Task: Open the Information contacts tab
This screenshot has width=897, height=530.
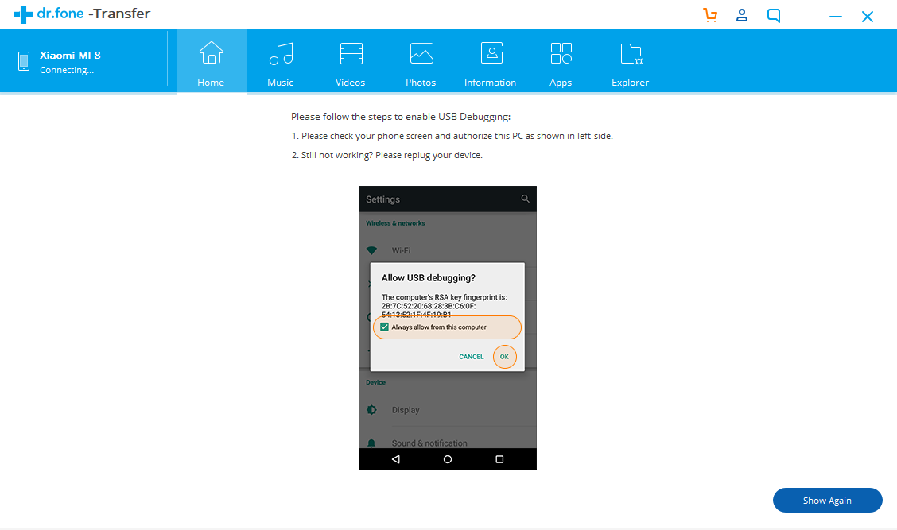Action: (491, 63)
